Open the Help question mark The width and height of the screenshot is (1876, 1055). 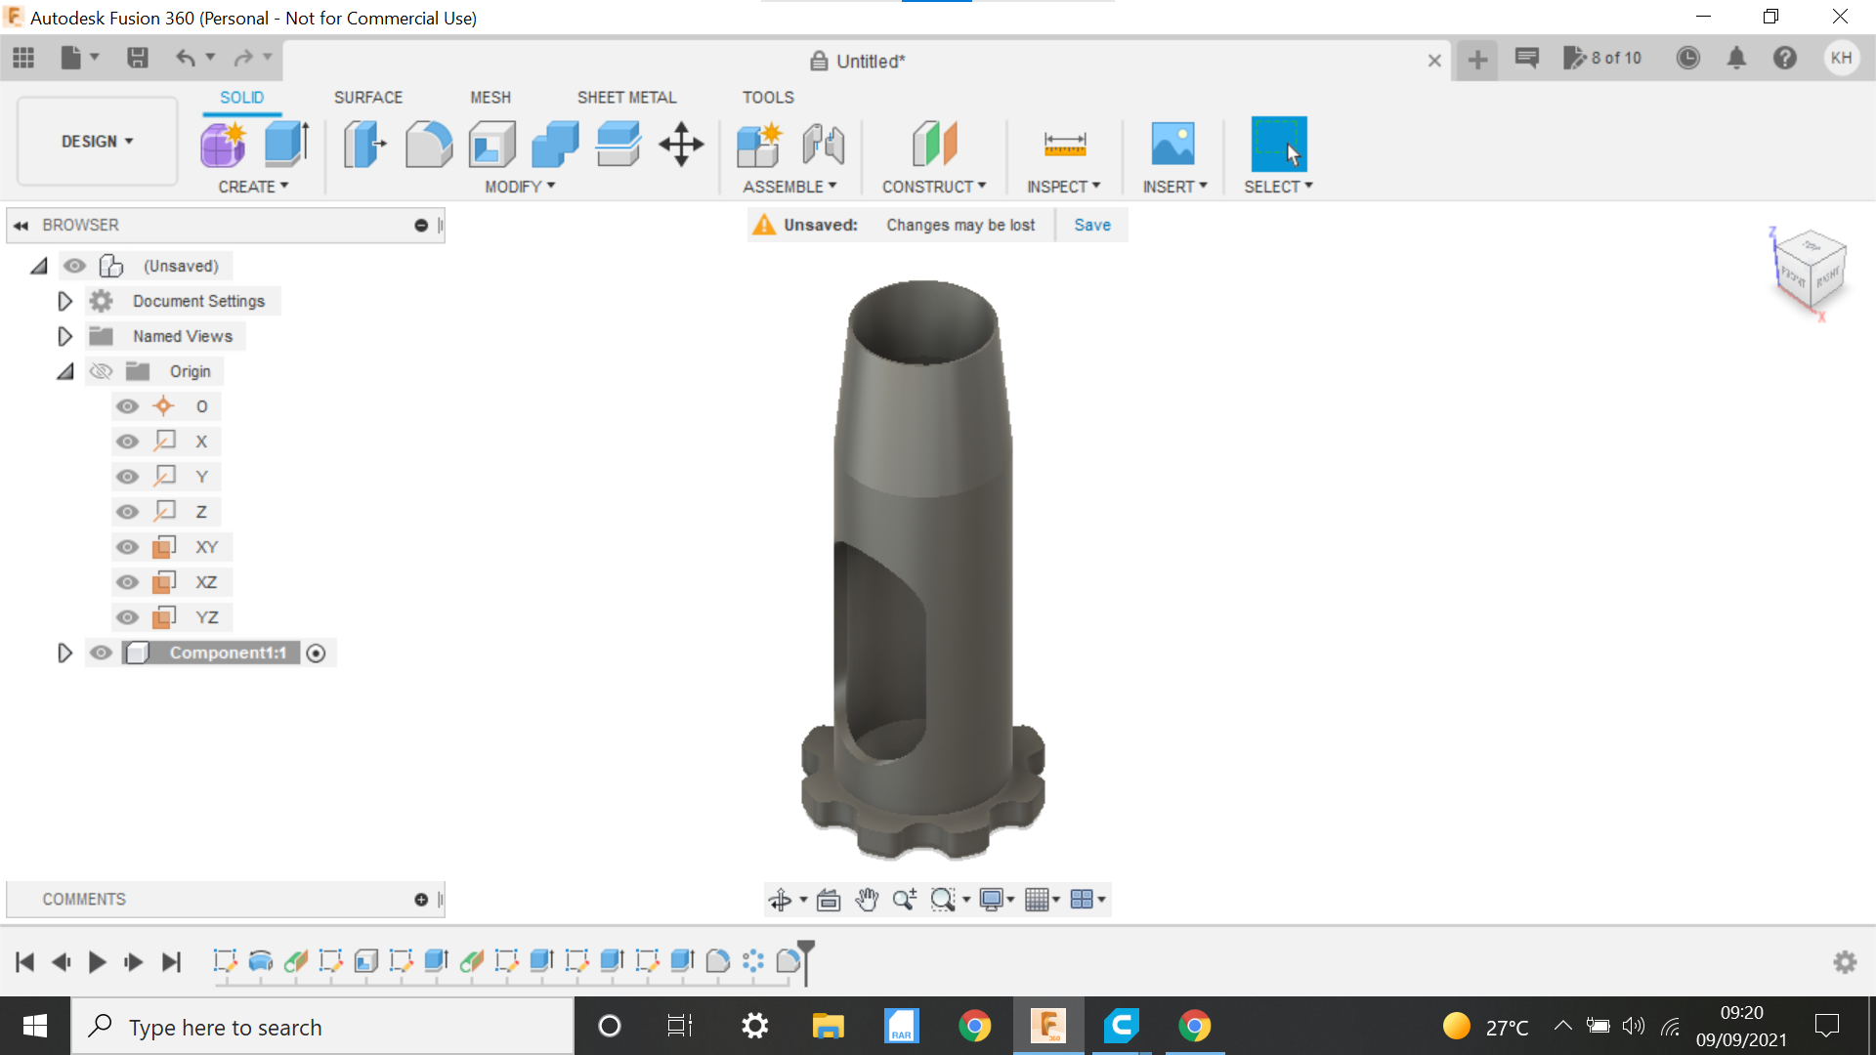coord(1785,59)
